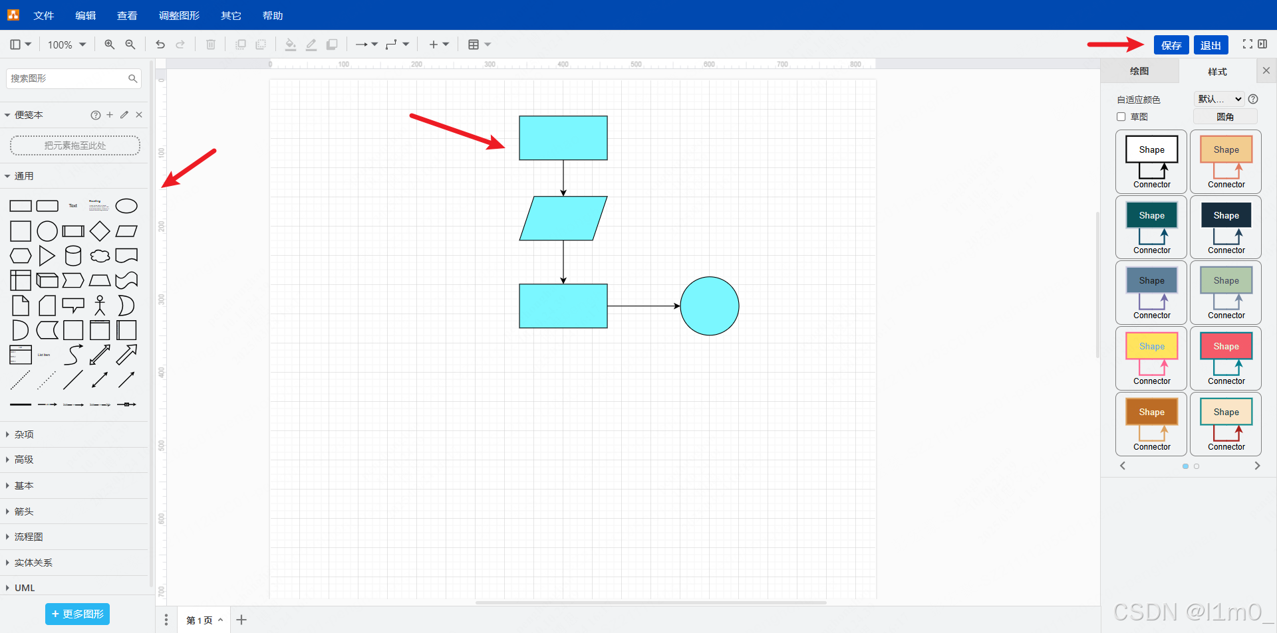Open the adaptive color 默认 dropdown
Image resolution: width=1277 pixels, height=633 pixels.
tap(1219, 99)
